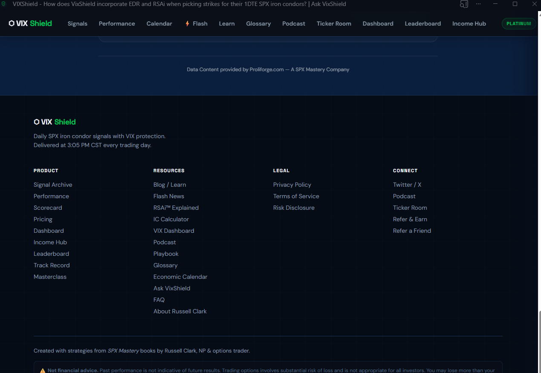Open Dashboard in the top navigation
The image size is (541, 373).
(x=378, y=23)
